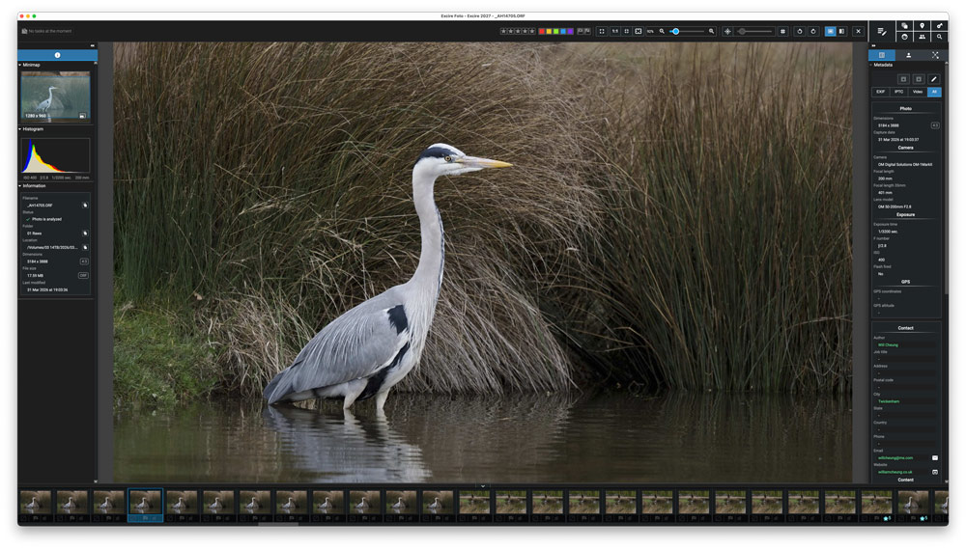
Task: Adjust the zoom level slider
Action: tap(687, 32)
